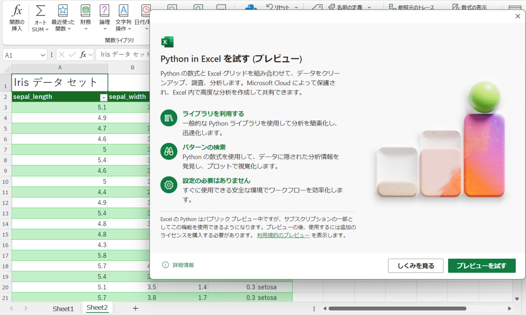The height and width of the screenshot is (315, 526).
Task: Click the fx icon in formula bar
Action: pyautogui.click(x=83, y=55)
